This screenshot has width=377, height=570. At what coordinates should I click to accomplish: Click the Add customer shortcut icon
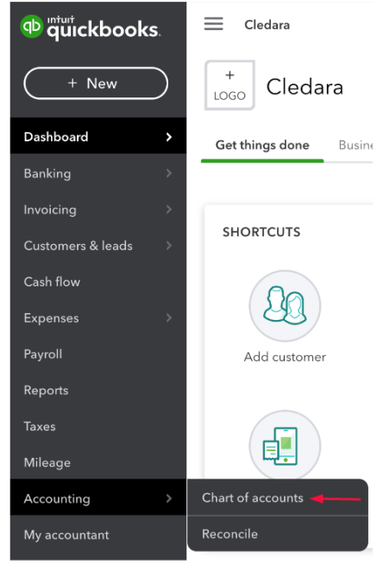click(285, 306)
